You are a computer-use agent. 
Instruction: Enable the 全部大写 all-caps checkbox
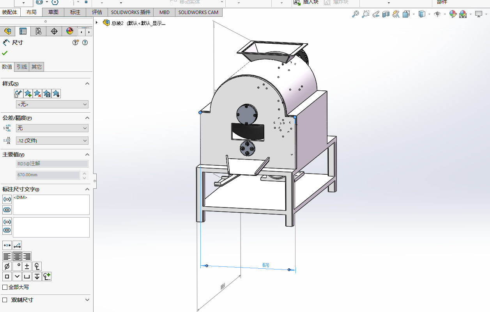click(5, 287)
